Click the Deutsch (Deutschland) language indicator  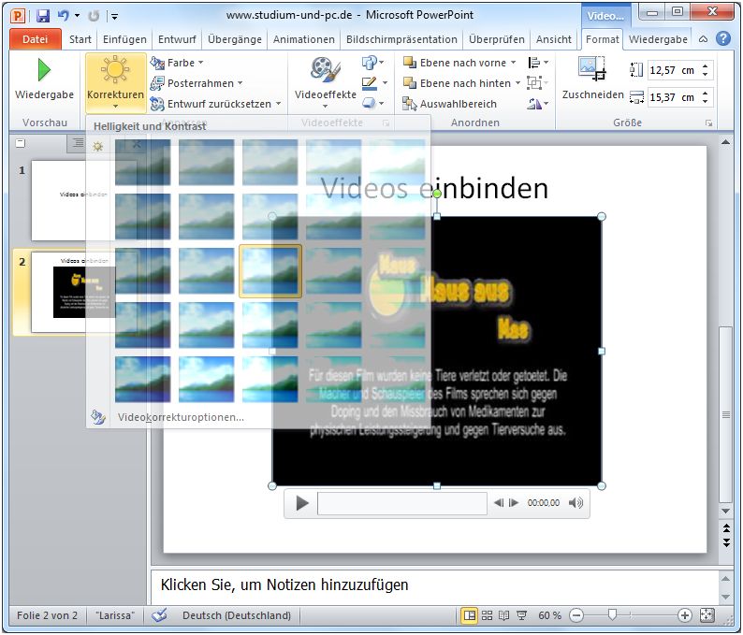(x=237, y=615)
